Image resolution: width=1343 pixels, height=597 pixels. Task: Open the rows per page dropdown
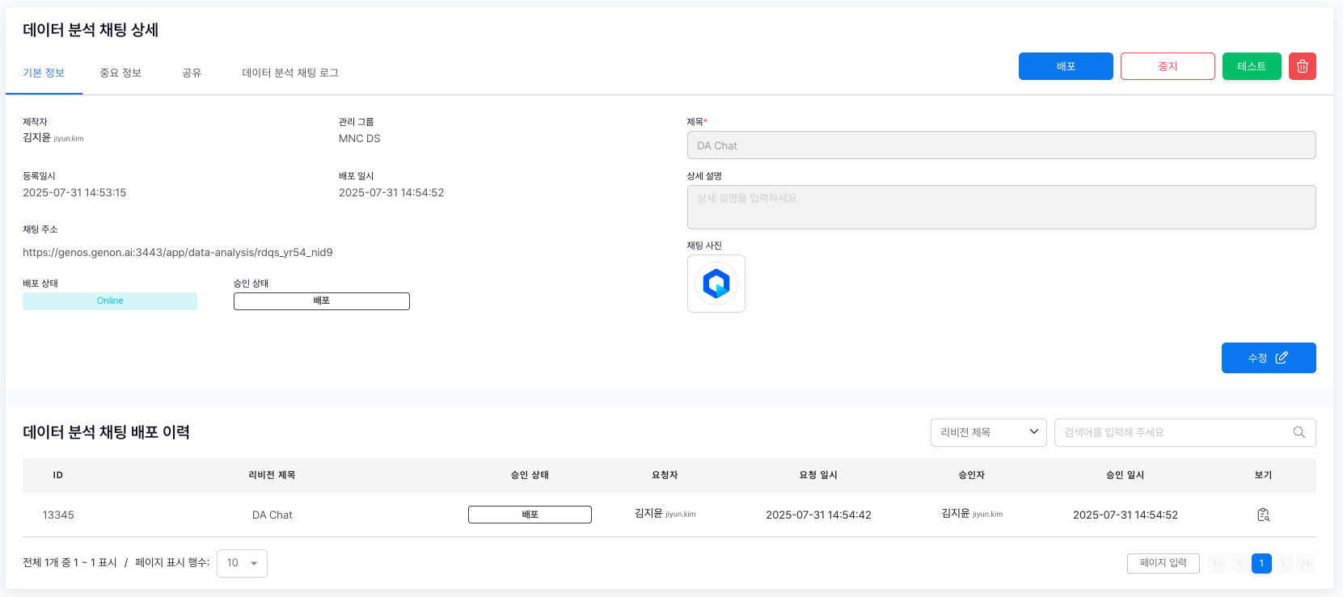point(242,563)
